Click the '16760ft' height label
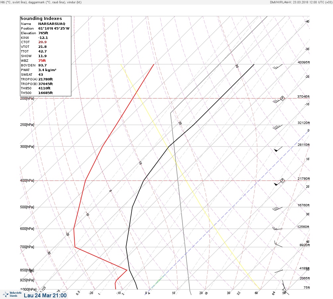This screenshot has height=299, width=333. coord(304,205)
